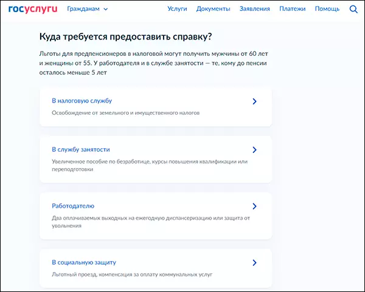The image size is (365, 292).
Task: Open the Услуги menu item
Action: coord(177,9)
